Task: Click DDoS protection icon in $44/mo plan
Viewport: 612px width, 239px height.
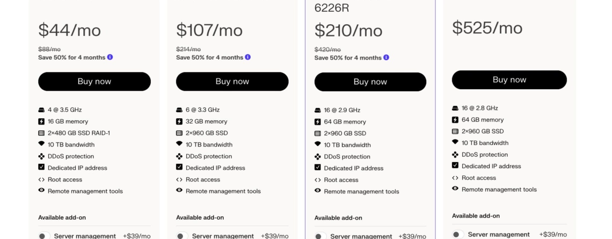Action: point(41,156)
